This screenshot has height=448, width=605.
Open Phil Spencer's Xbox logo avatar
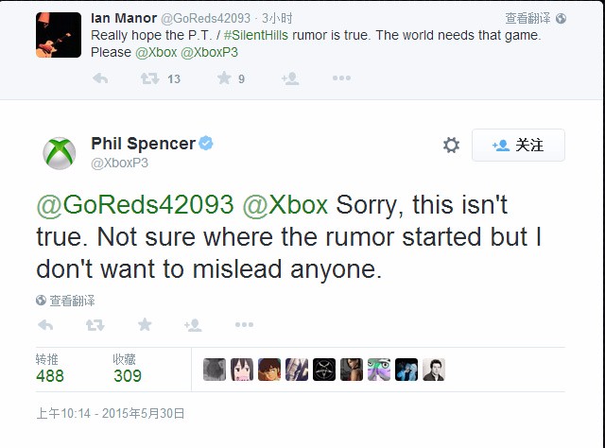coord(60,152)
